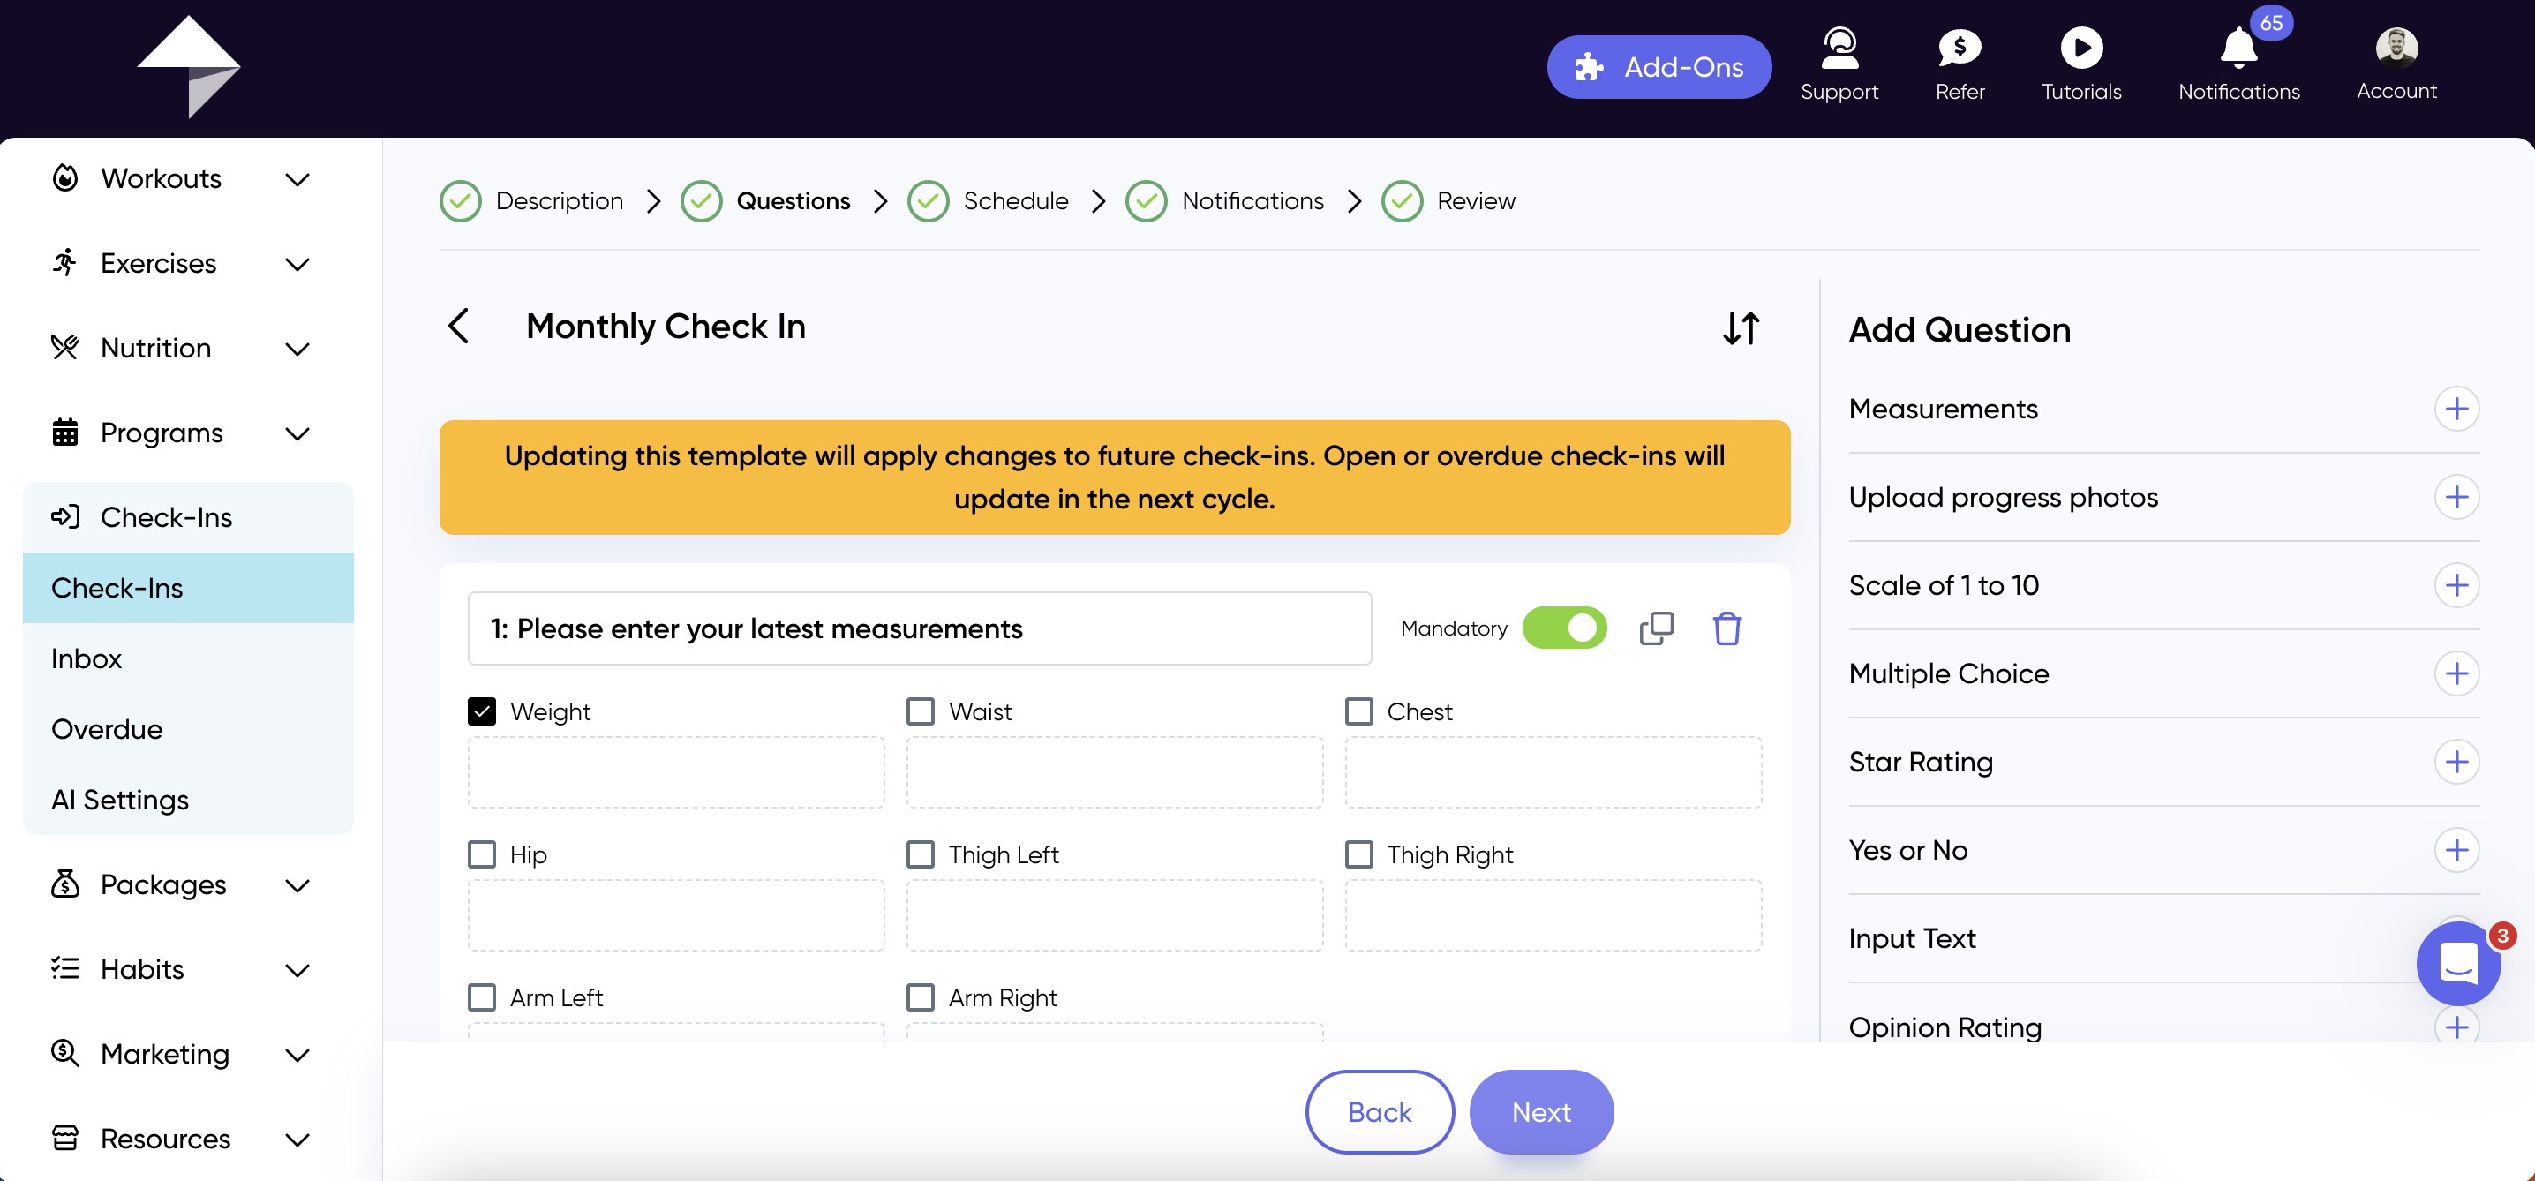This screenshot has width=2535, height=1181.
Task: Collapse the Check-Ins sidebar section
Action: pos(188,516)
